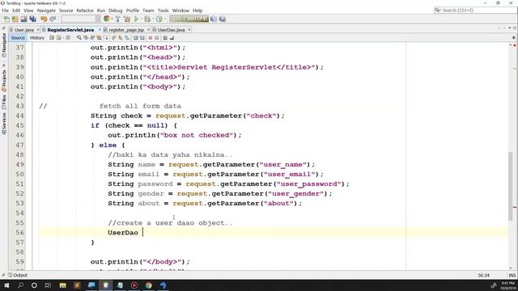Click the 56:24 cursor position indicator

pyautogui.click(x=483, y=275)
